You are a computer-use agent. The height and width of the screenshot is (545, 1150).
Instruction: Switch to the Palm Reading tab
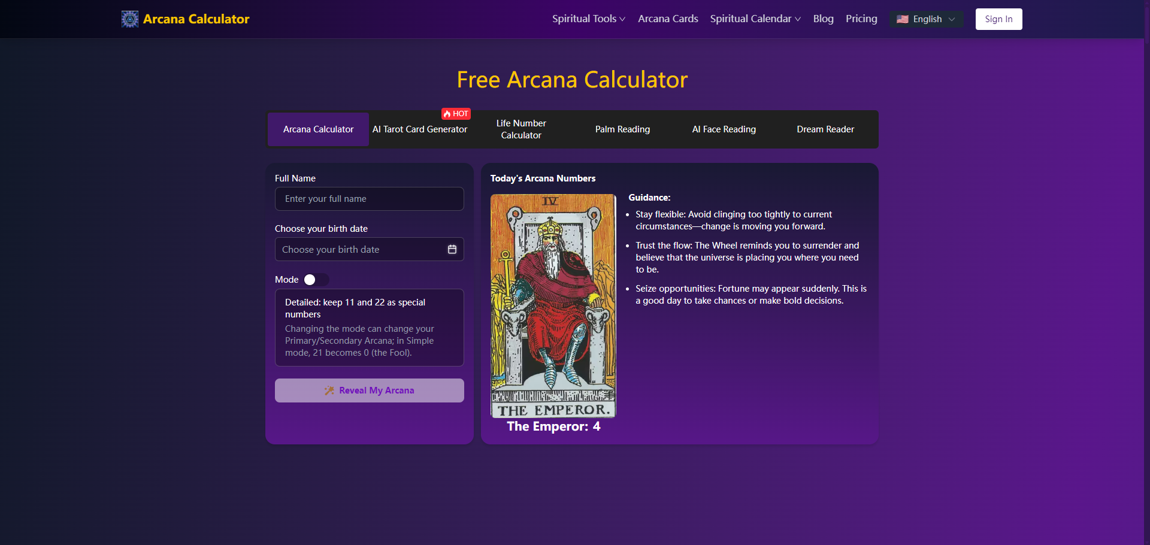(623, 129)
